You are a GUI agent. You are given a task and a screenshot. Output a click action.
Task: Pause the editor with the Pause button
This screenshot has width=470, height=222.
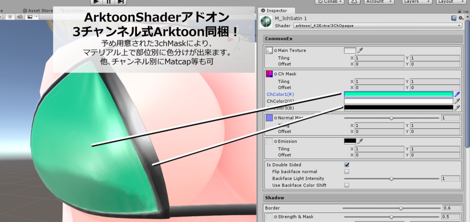point(108,1)
